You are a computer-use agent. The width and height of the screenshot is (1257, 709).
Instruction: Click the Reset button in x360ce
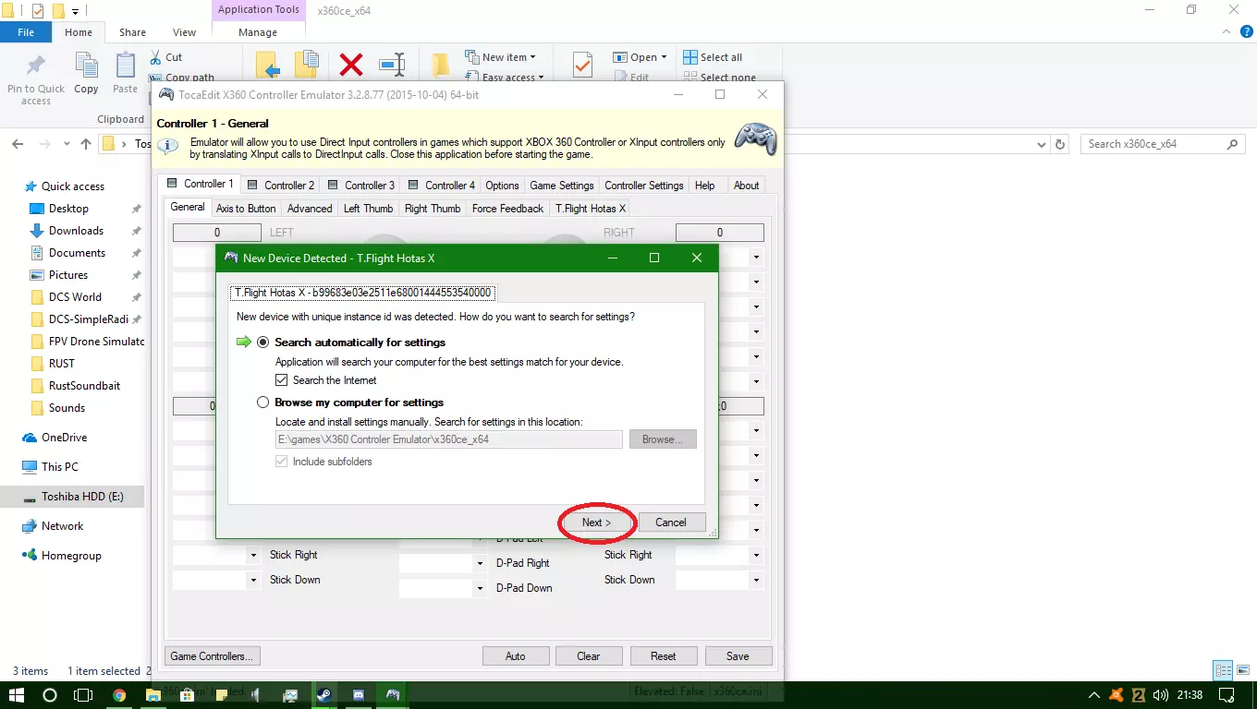click(663, 656)
